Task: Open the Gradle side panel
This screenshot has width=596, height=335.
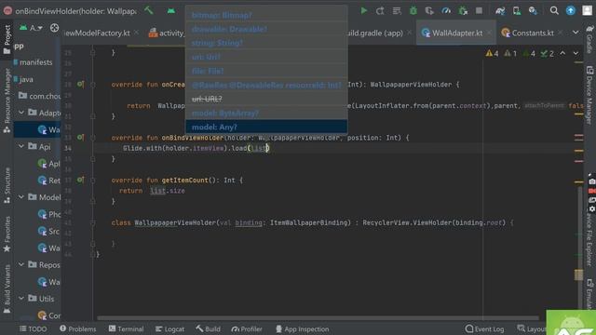Action: point(589,39)
